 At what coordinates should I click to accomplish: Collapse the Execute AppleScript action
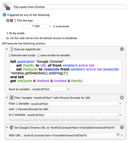(7, 49)
